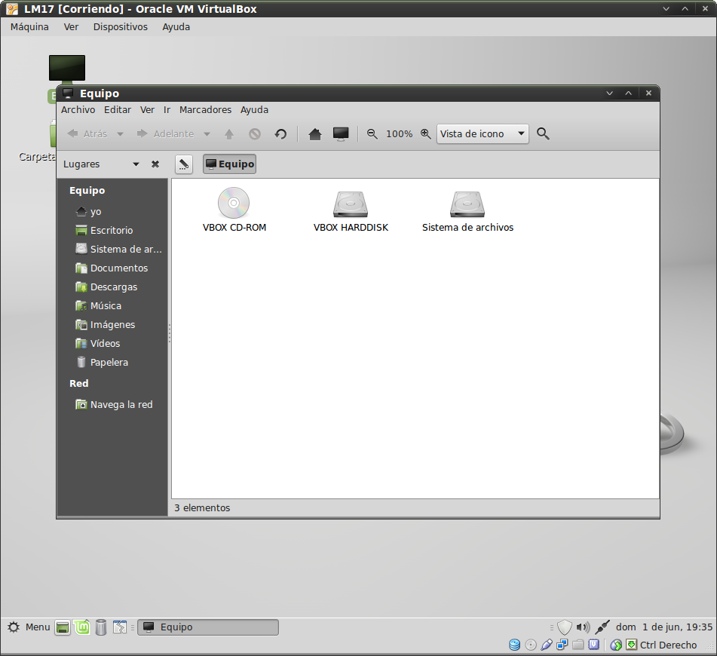Select Descargas in the sidebar
This screenshot has width=717, height=656.
point(113,287)
